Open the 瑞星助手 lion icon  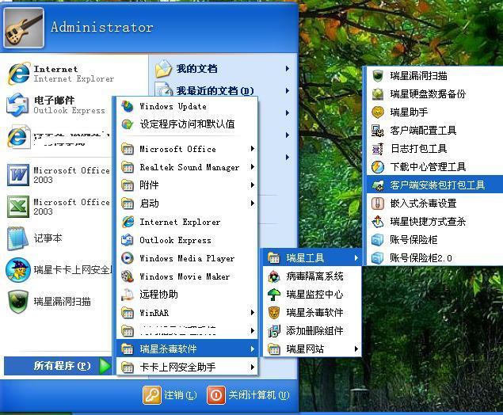point(378,112)
